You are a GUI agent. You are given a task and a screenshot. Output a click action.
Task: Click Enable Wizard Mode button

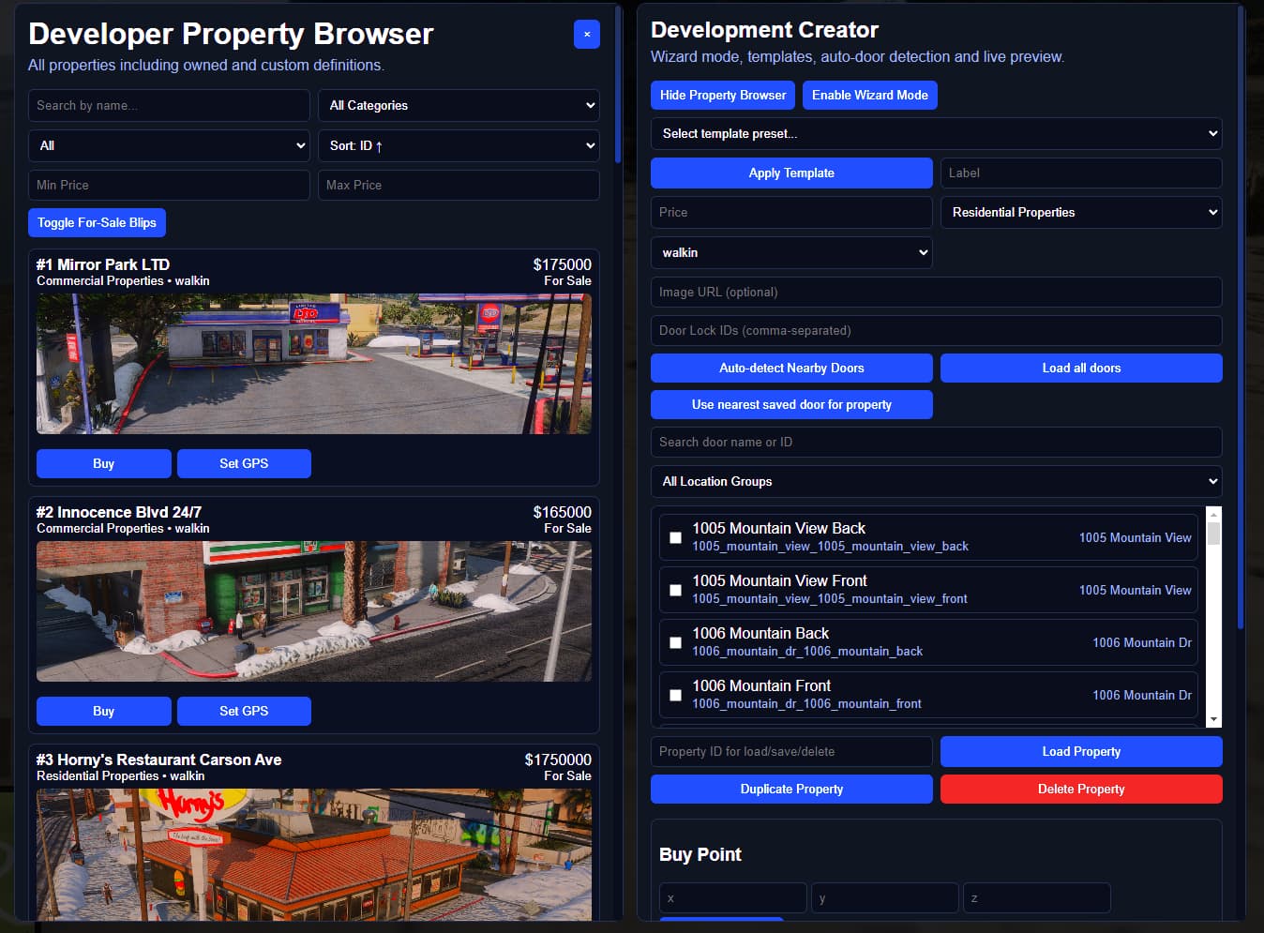(x=870, y=95)
